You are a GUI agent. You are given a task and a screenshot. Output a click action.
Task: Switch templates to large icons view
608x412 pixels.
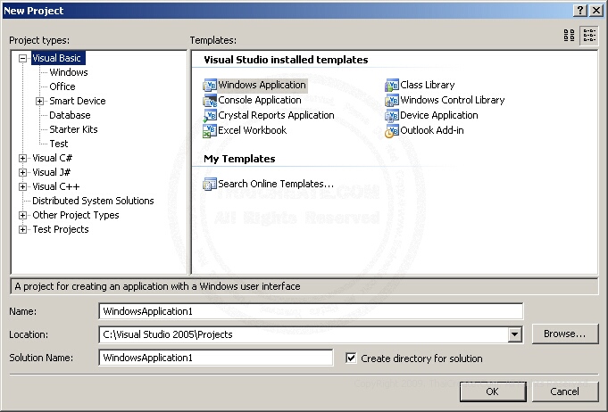pyautogui.click(x=570, y=36)
